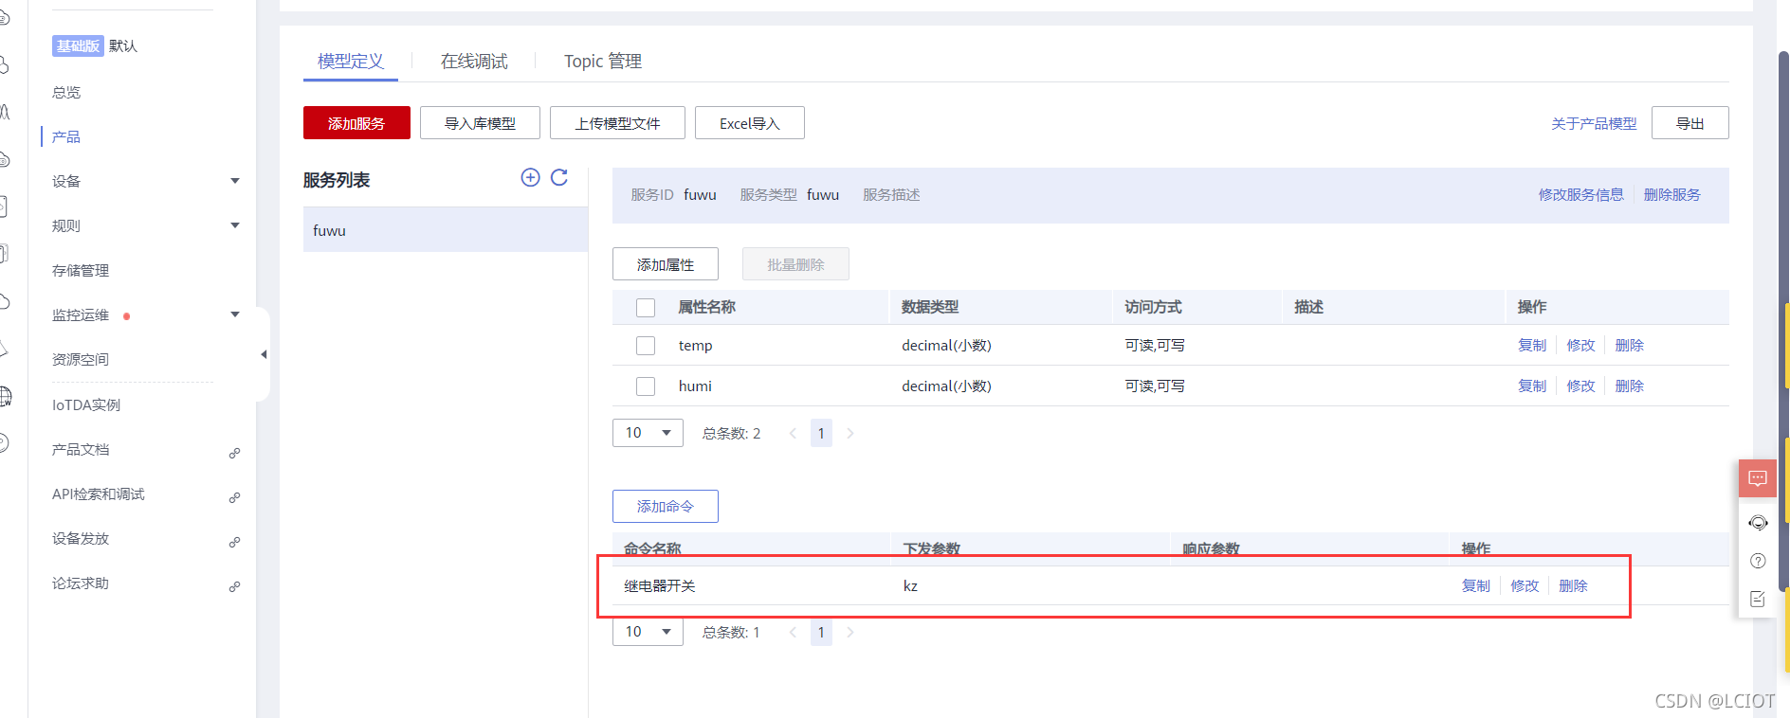This screenshot has height=718, width=1790.
Task: Open 产品 in sidebar
Action: coord(66,136)
